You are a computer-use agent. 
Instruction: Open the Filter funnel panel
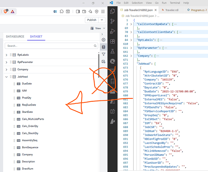(x=103, y=54)
